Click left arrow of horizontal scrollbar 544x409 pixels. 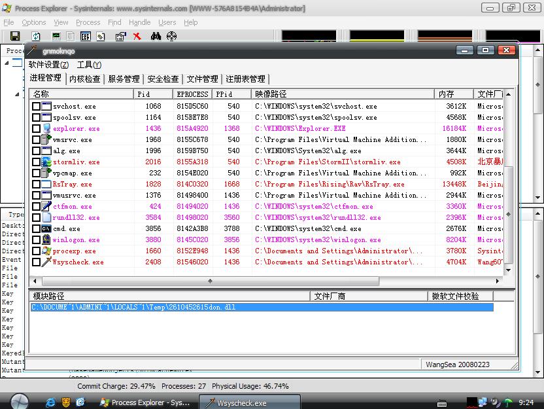(35, 281)
